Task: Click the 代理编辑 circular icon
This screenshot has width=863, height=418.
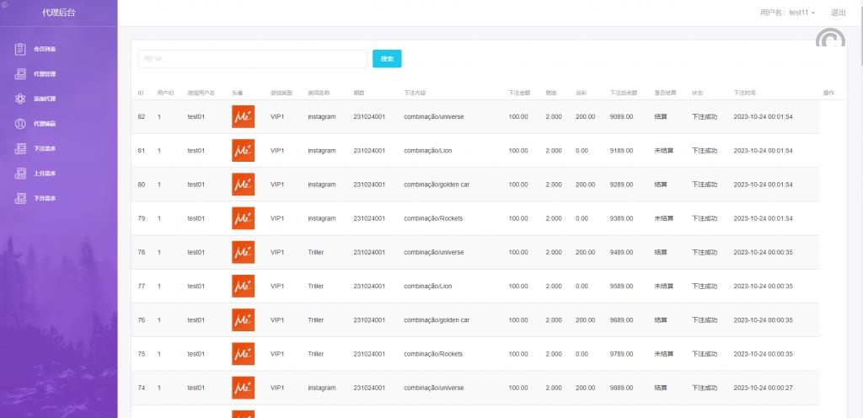Action: click(20, 124)
